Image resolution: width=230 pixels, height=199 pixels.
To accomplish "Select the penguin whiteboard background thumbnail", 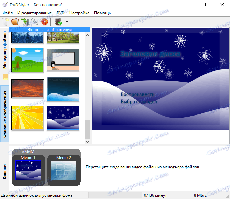I will click(x=63, y=60).
